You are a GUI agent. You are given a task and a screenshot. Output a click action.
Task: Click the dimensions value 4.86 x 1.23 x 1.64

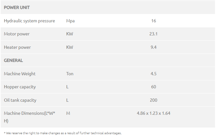click(154, 113)
